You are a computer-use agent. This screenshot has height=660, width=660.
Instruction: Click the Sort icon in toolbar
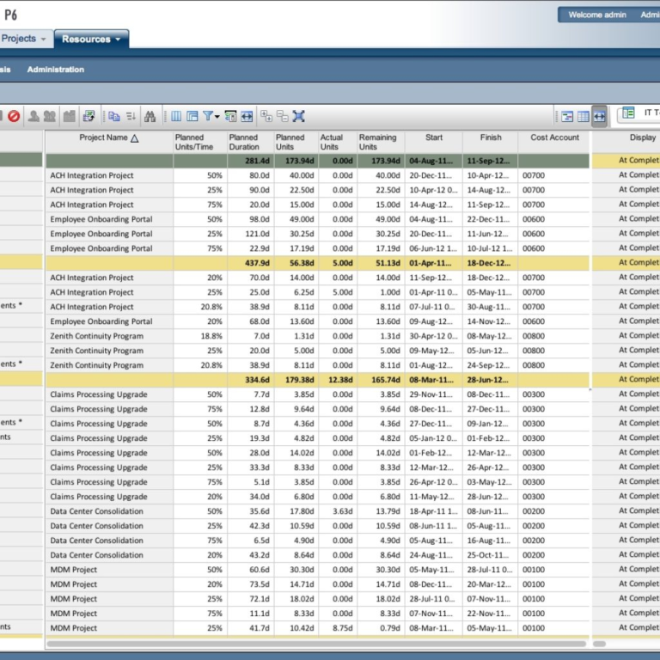click(131, 116)
